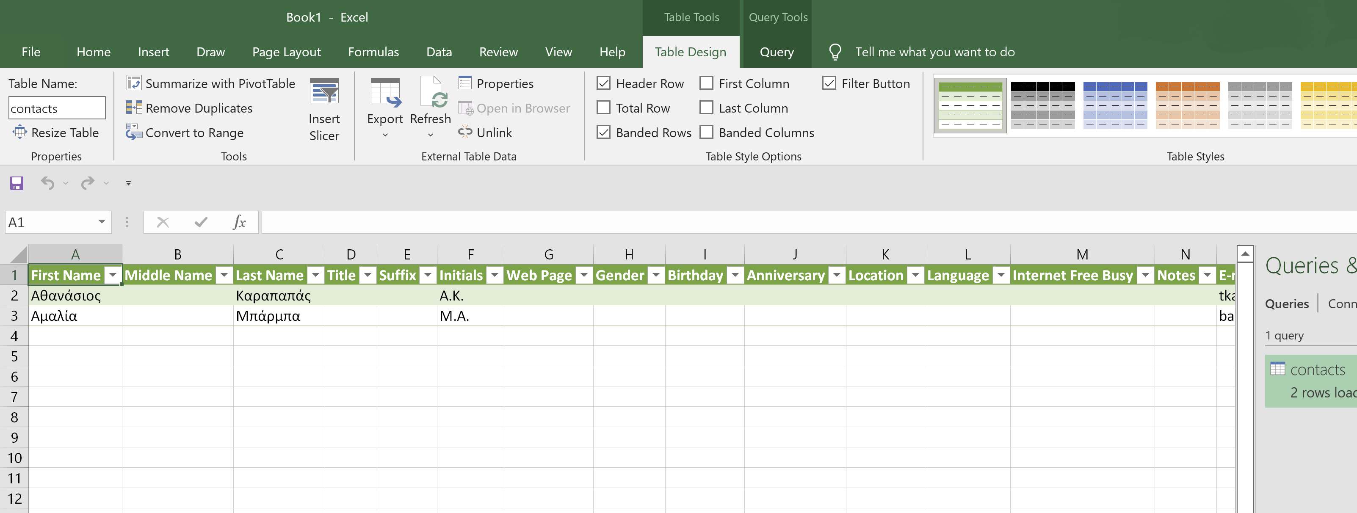
Task: Expand the Name Box dropdown arrow
Action: point(102,222)
